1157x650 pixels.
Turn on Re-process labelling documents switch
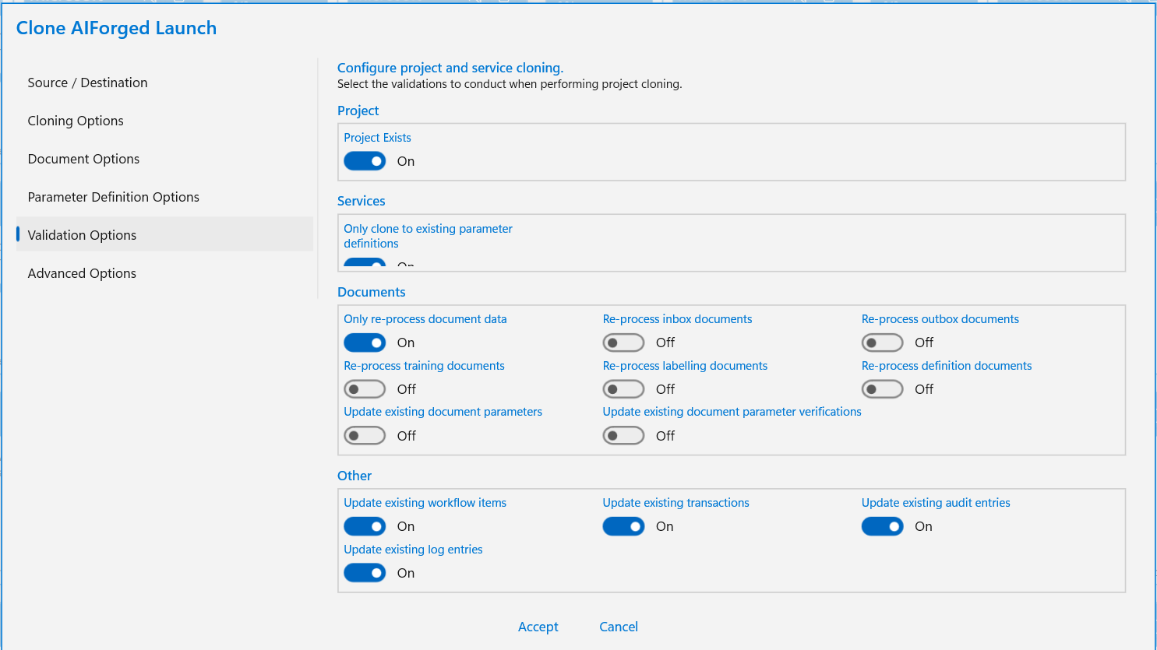(623, 389)
